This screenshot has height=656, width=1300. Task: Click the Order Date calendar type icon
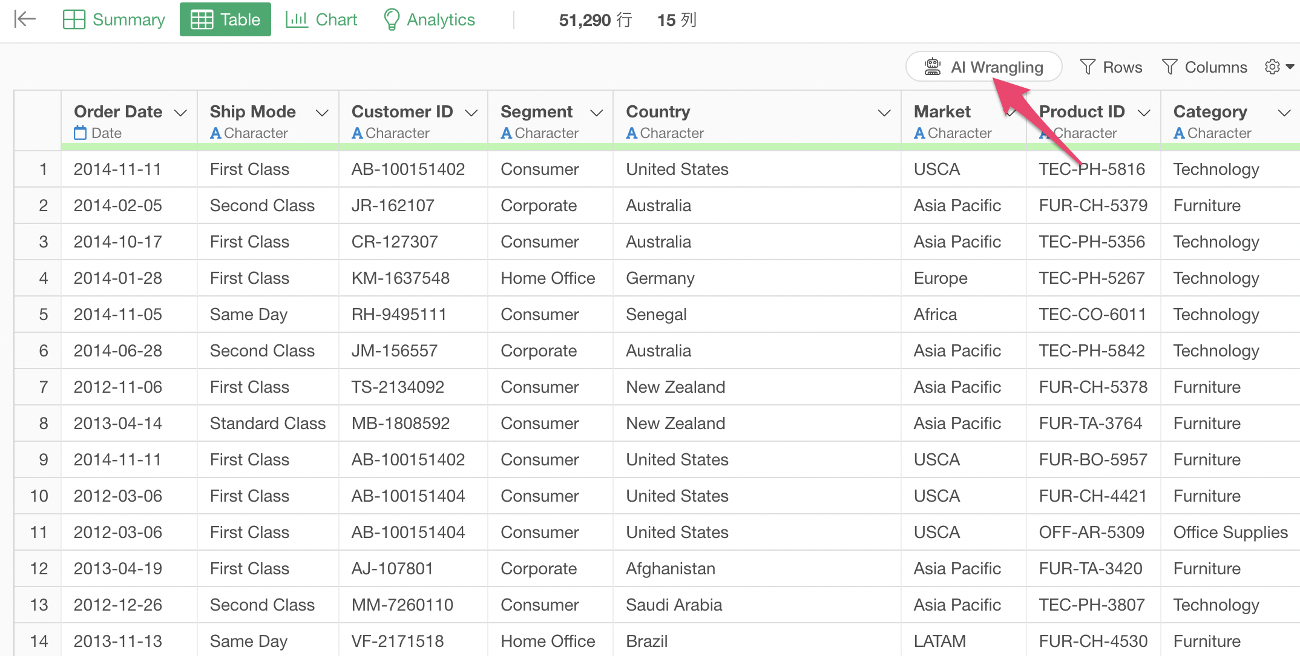click(80, 133)
